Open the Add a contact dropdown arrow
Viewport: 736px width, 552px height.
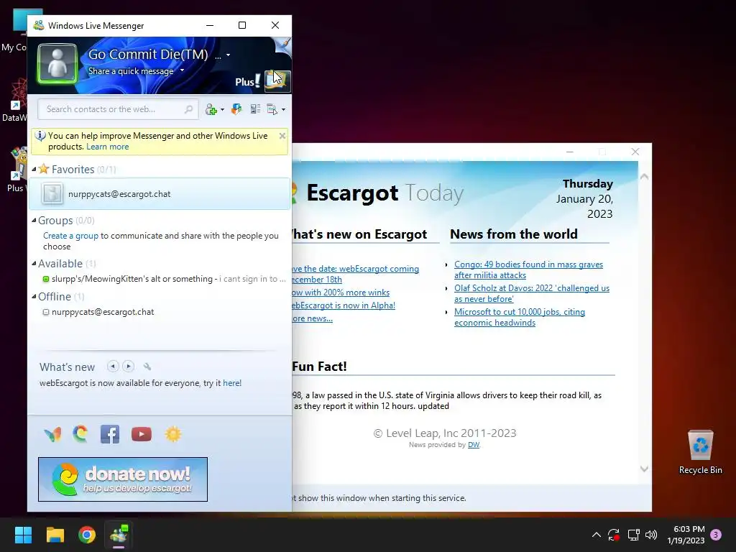(223, 110)
